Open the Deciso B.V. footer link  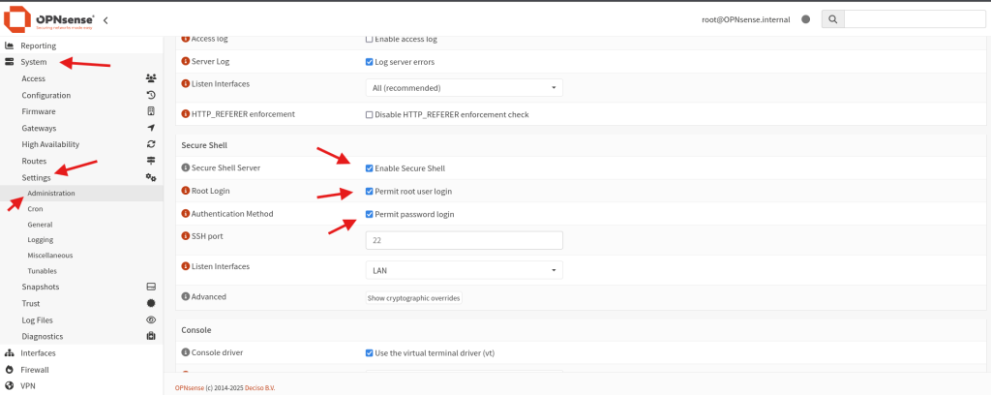click(261, 388)
